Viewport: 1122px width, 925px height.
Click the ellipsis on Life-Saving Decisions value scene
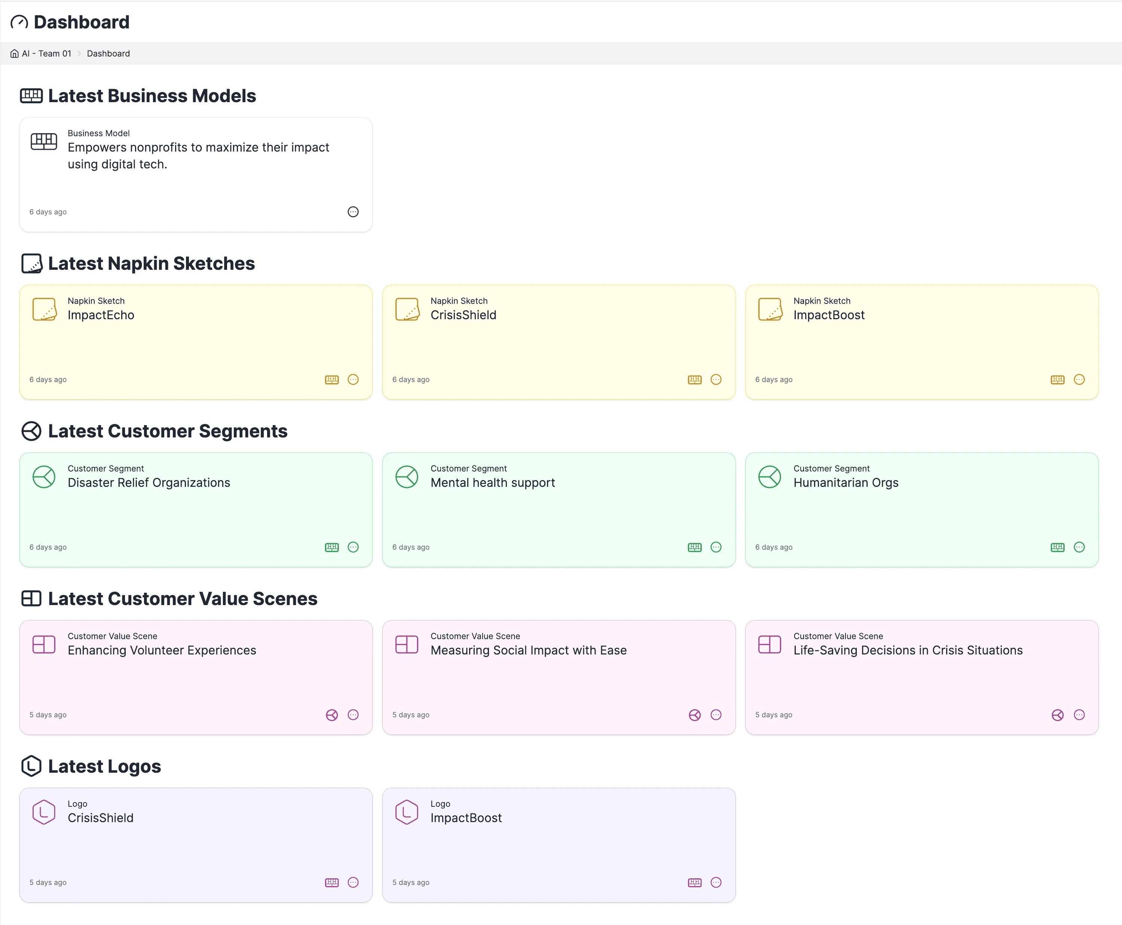pyautogui.click(x=1079, y=715)
